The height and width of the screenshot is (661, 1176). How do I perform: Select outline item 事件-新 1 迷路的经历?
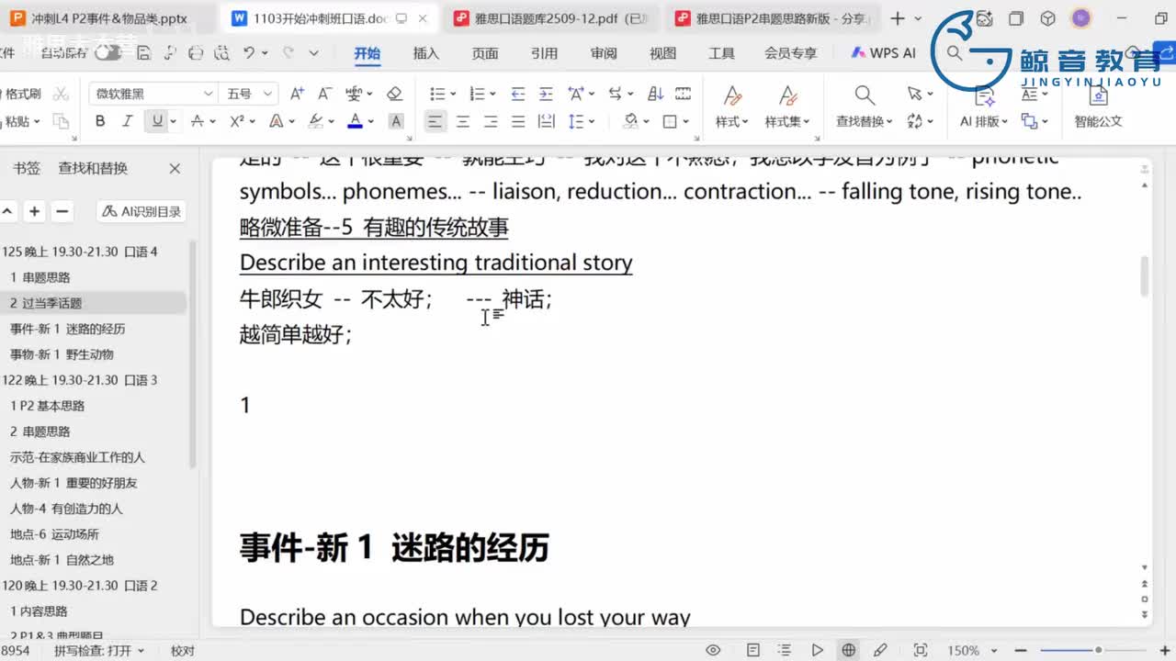point(68,329)
